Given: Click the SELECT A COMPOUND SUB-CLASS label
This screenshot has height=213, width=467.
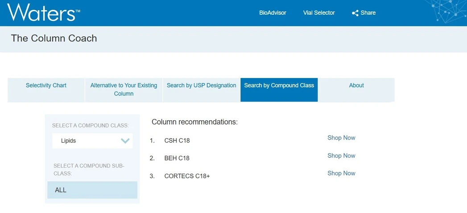Looking at the screenshot, I should click(89, 170).
